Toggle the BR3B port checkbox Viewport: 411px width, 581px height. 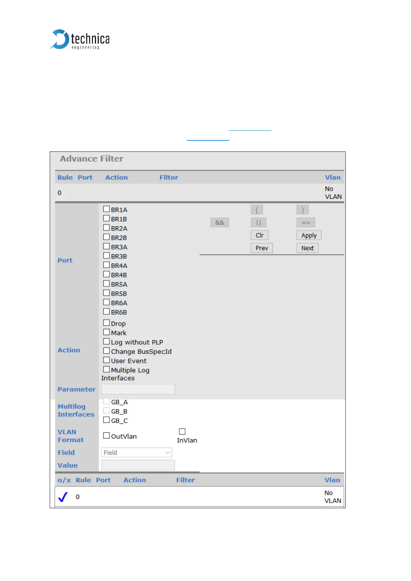pos(106,256)
